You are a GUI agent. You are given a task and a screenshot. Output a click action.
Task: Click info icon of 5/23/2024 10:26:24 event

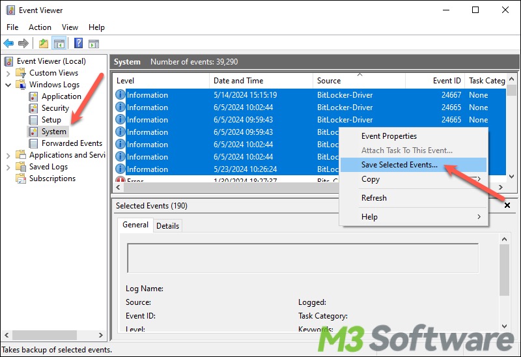click(120, 169)
